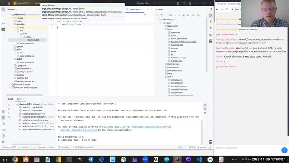The image size is (289, 163).
Task: Open Google Chrome from the taskbar
Action: [x=15, y=159]
